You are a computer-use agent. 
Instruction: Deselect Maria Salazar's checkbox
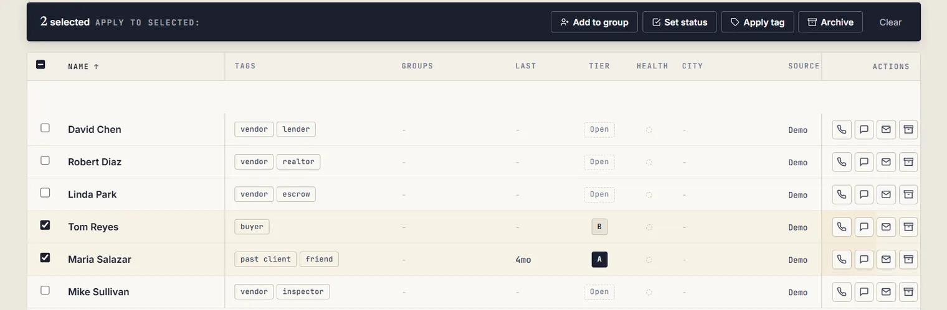(x=45, y=257)
